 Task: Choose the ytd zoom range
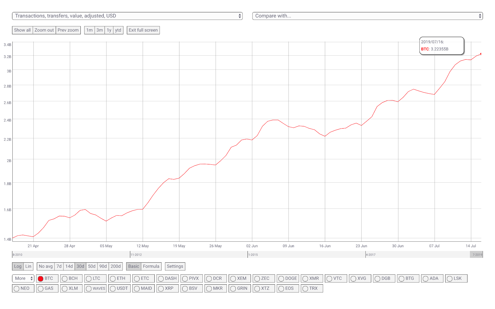[x=118, y=30]
